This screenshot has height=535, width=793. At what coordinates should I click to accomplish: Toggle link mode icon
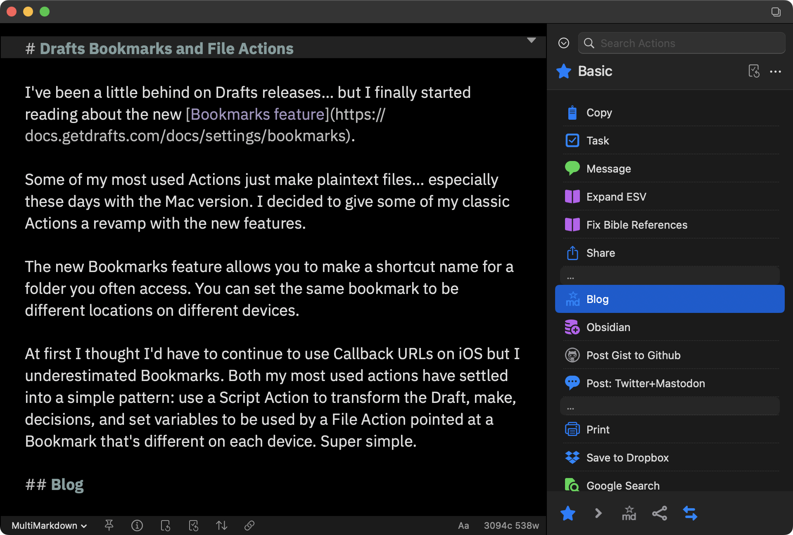click(x=249, y=526)
